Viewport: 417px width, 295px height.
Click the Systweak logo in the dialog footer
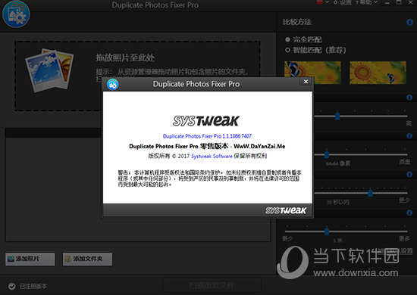286,210
